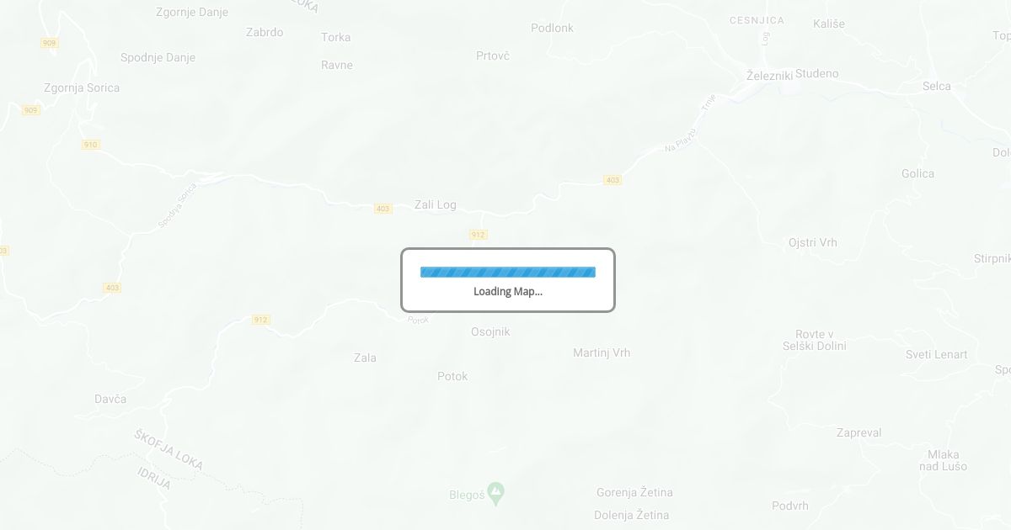Click the Zgornja Sorica place name

(x=82, y=87)
